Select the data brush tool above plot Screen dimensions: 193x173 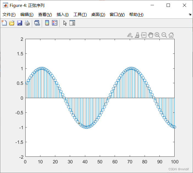coord(137,35)
